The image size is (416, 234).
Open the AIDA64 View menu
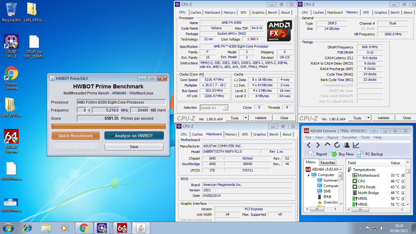pyautogui.click(x=319, y=137)
